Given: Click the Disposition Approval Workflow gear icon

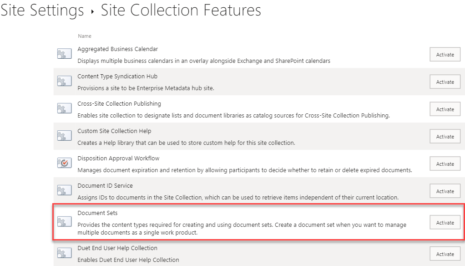Looking at the screenshot, I should [x=64, y=163].
